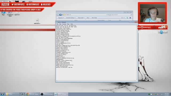Open the Chrome taskbar button
The width and height of the screenshot is (171, 96).
coord(32,94)
